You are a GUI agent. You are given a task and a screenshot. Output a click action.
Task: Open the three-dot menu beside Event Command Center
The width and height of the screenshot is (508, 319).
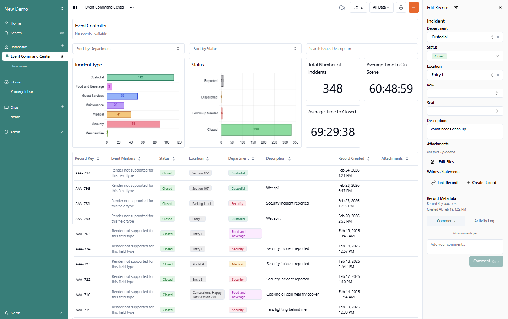[x=132, y=7]
